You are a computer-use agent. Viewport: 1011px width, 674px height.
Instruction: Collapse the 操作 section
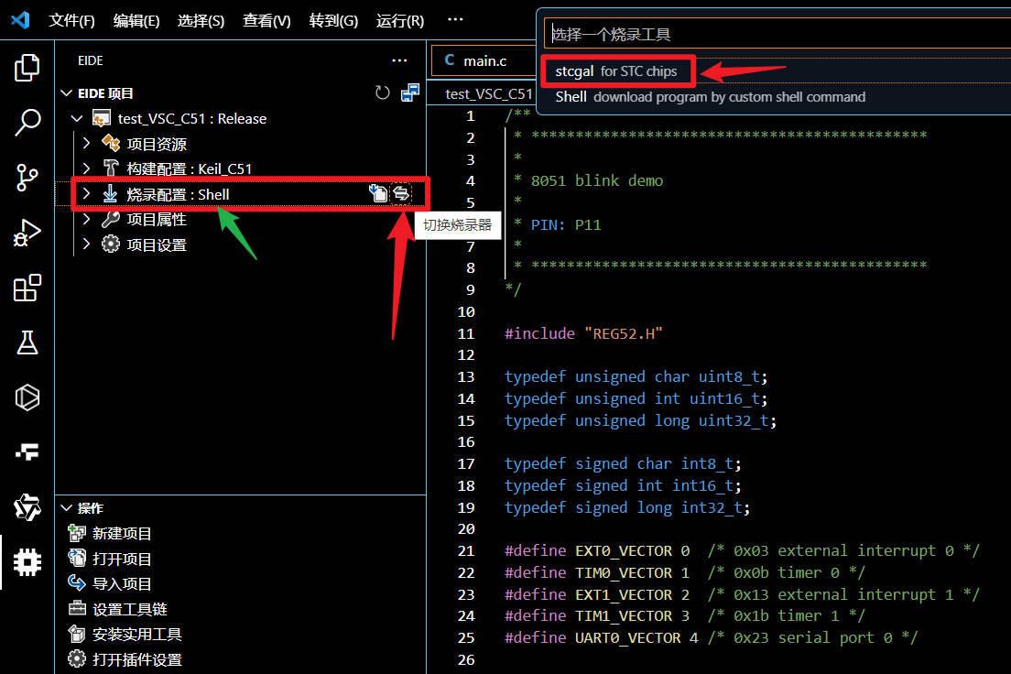67,508
